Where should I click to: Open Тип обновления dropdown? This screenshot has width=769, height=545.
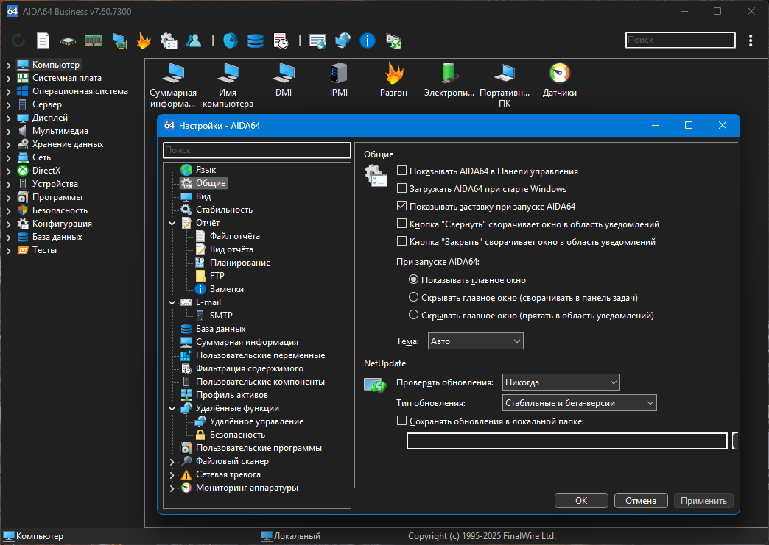point(579,402)
